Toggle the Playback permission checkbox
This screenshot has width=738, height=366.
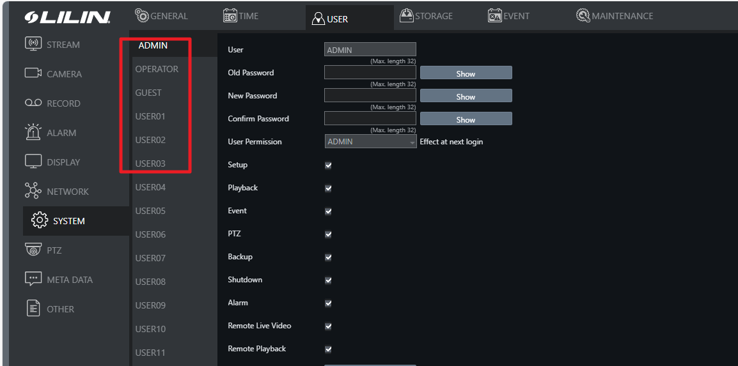pyautogui.click(x=328, y=188)
